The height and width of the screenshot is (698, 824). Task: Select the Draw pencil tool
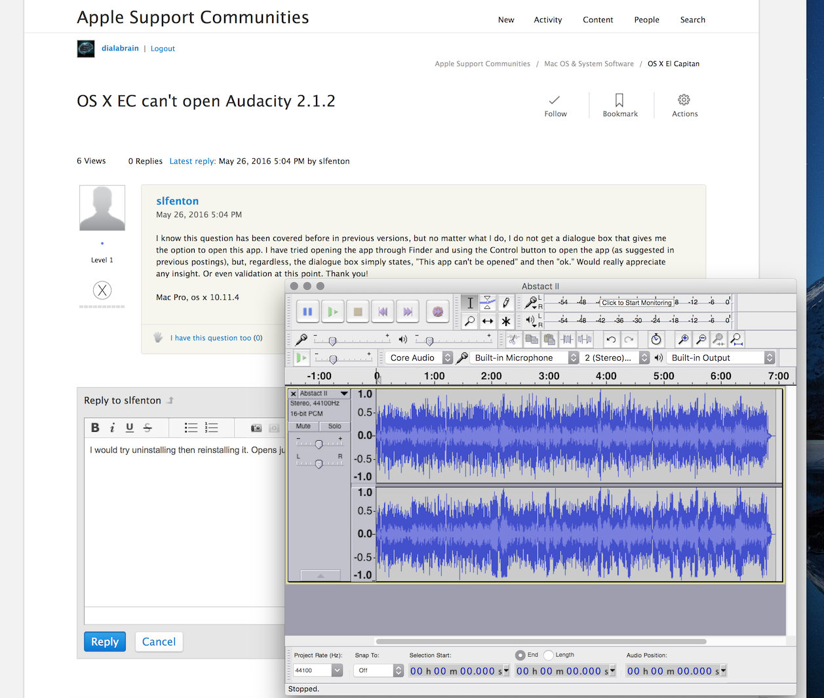[x=505, y=302]
